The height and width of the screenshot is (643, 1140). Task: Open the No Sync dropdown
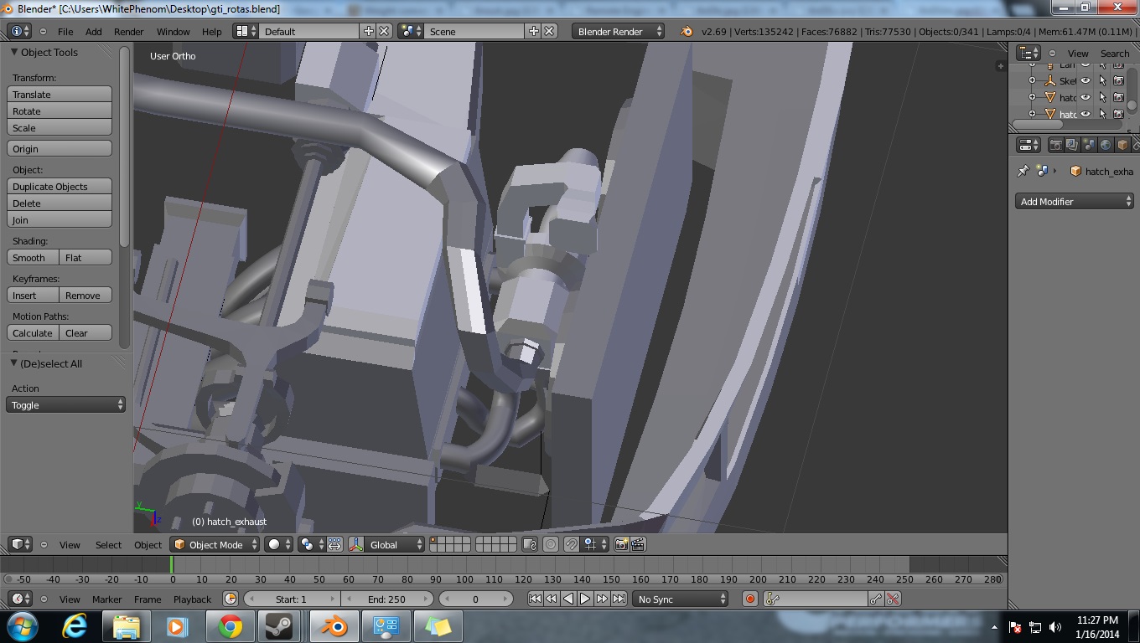pyautogui.click(x=680, y=599)
